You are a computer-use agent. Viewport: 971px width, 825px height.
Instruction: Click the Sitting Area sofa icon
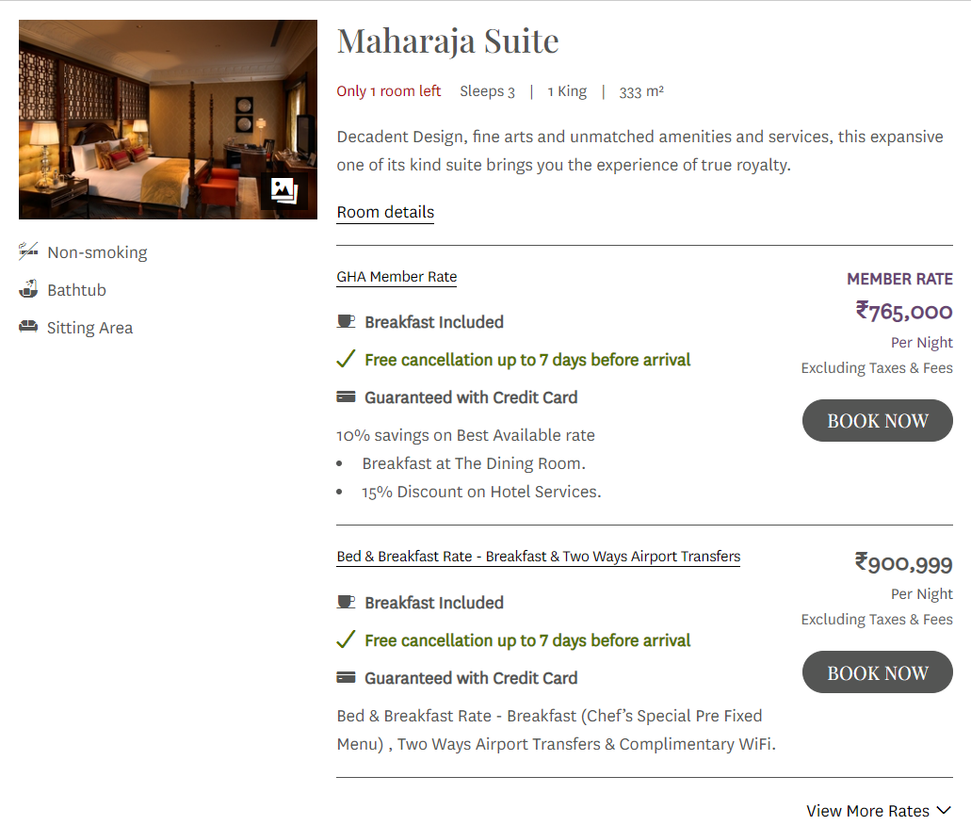click(x=28, y=327)
